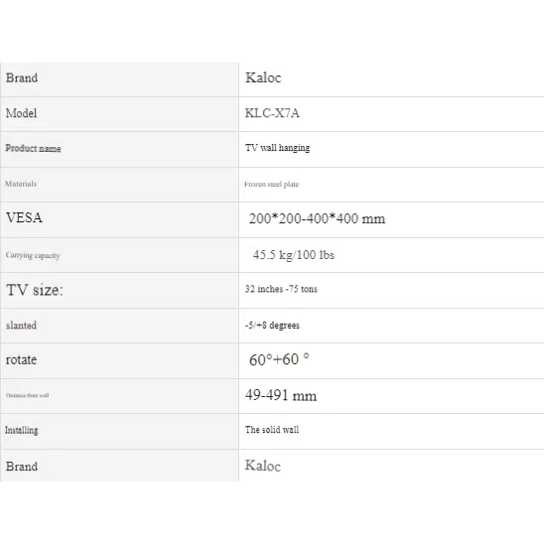Click the Materials label
The height and width of the screenshot is (544, 544).
pos(21,184)
